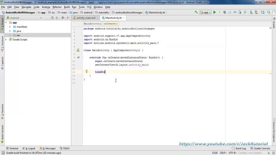Open the Android Profiler gauge icon
Image resolution: width=276 pixels, height=155 pixels.
tap(235, 12)
